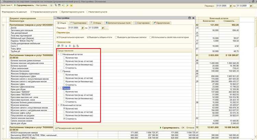Collapse report group with Ботинки женские демисезонные

coord(3,57)
